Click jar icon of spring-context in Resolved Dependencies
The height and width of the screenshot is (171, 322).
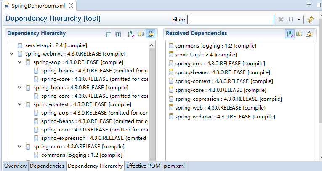(171, 81)
